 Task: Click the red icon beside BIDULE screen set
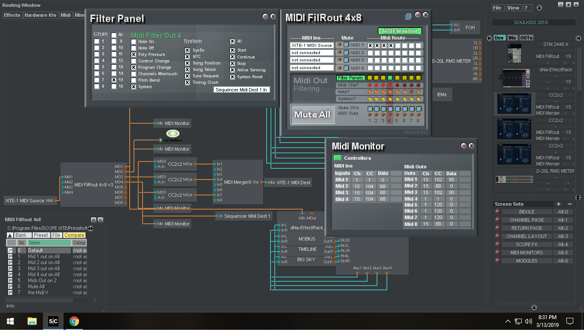[x=497, y=212]
